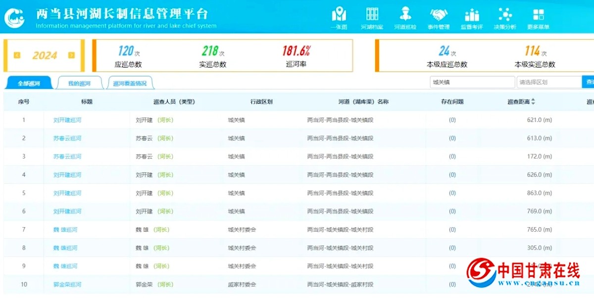
Task: Go to previous year before 2024
Action: coord(17,55)
